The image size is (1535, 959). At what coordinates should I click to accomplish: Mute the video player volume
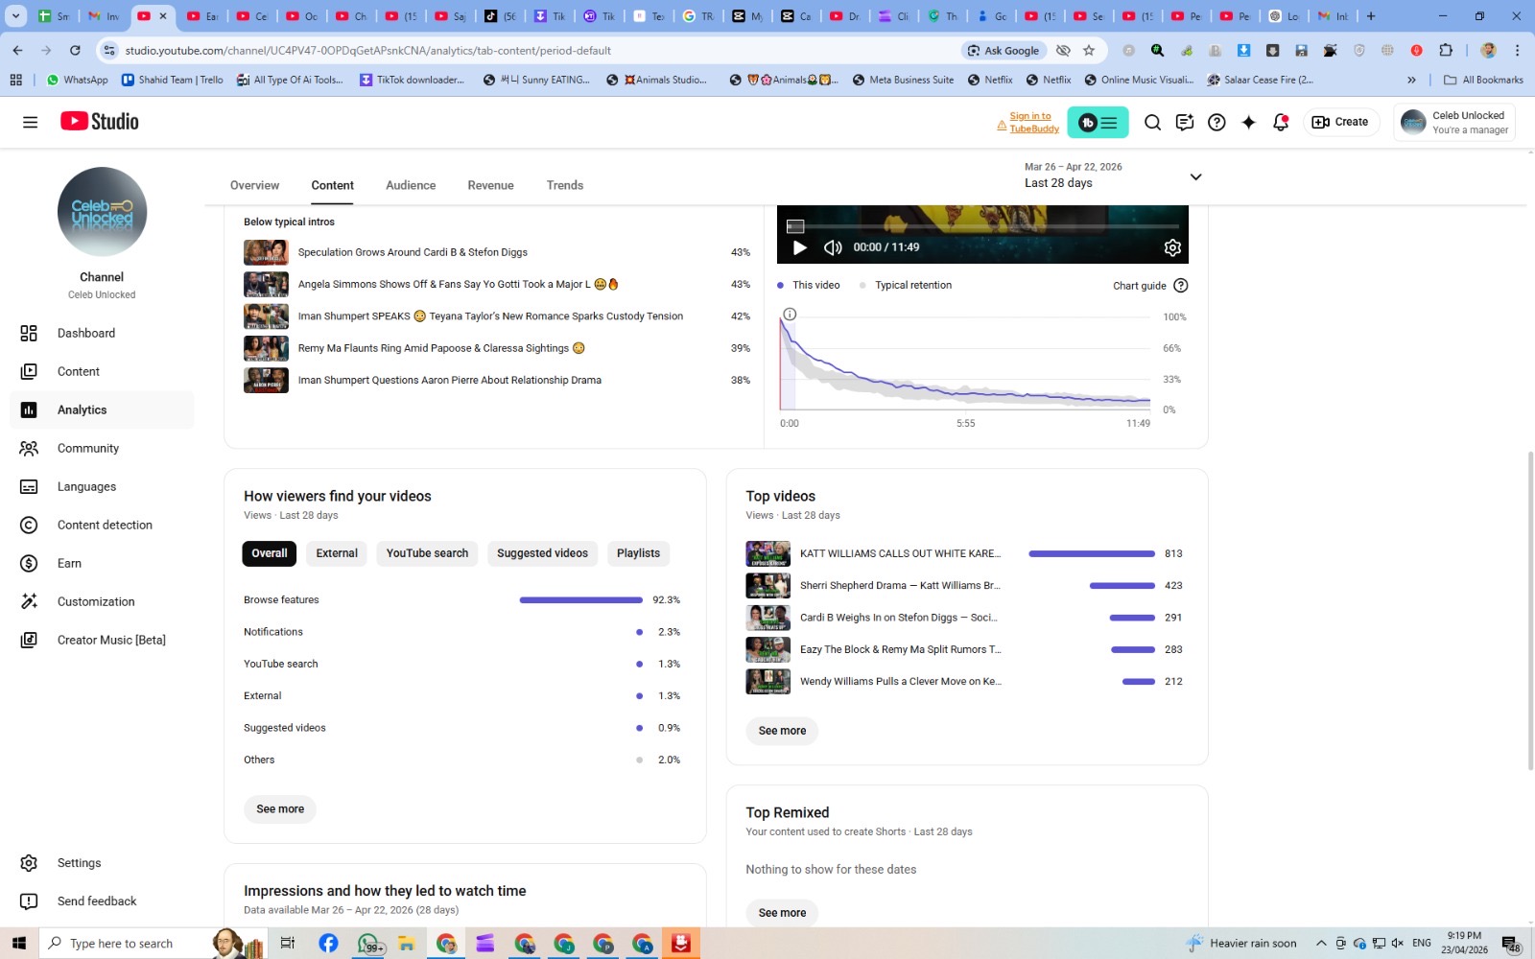(833, 247)
